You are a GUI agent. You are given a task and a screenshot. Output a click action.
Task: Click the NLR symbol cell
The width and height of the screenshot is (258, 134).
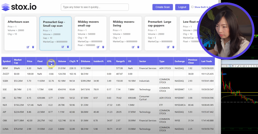(7, 105)
